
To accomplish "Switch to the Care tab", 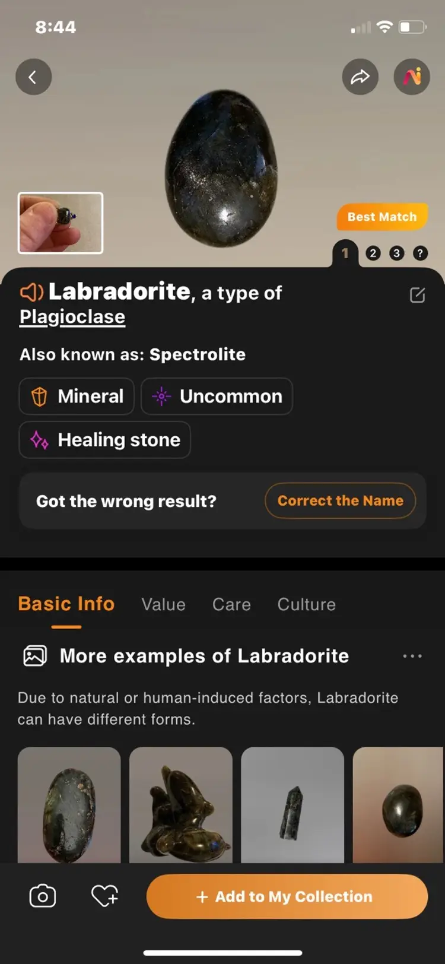I will pos(231,604).
